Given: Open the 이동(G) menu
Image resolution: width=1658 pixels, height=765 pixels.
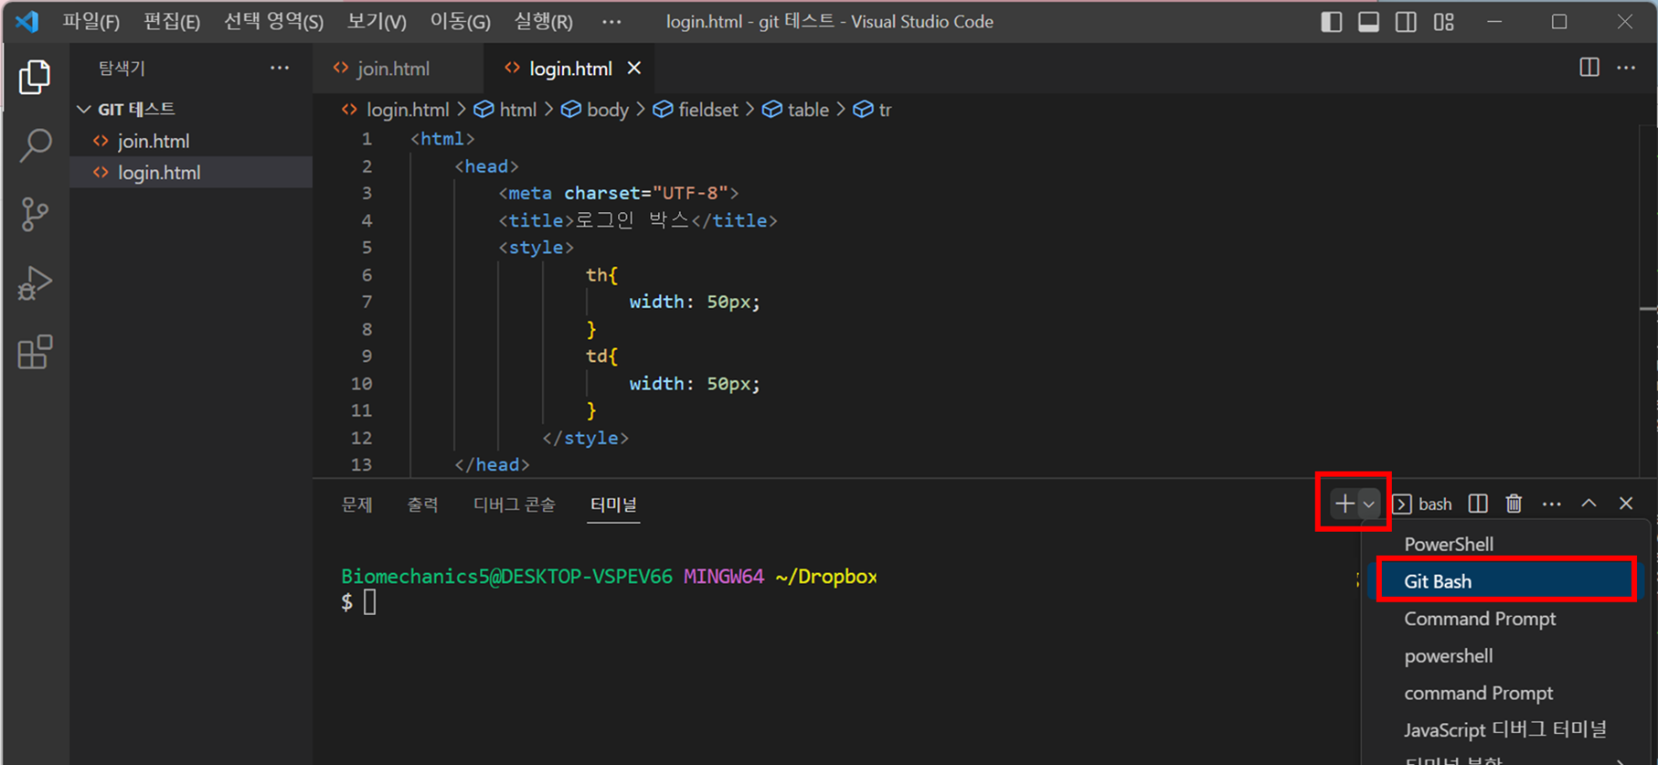Looking at the screenshot, I should point(461,22).
